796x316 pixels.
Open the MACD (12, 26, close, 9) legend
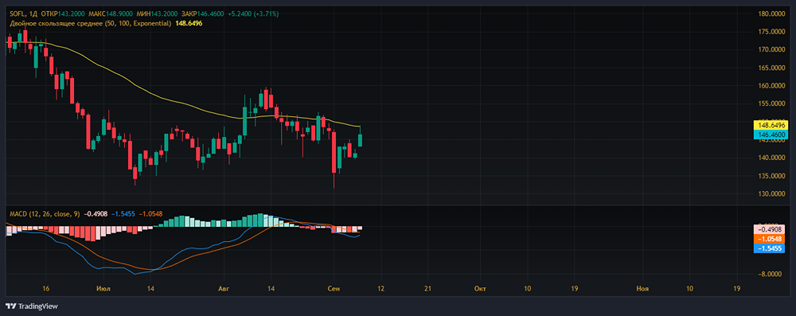click(x=45, y=214)
